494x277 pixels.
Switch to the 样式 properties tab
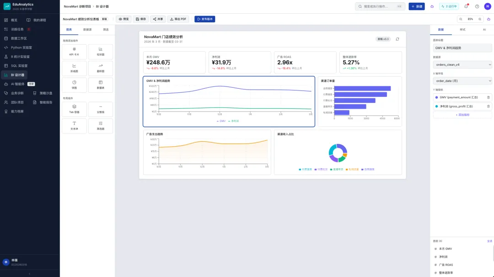[x=462, y=30]
